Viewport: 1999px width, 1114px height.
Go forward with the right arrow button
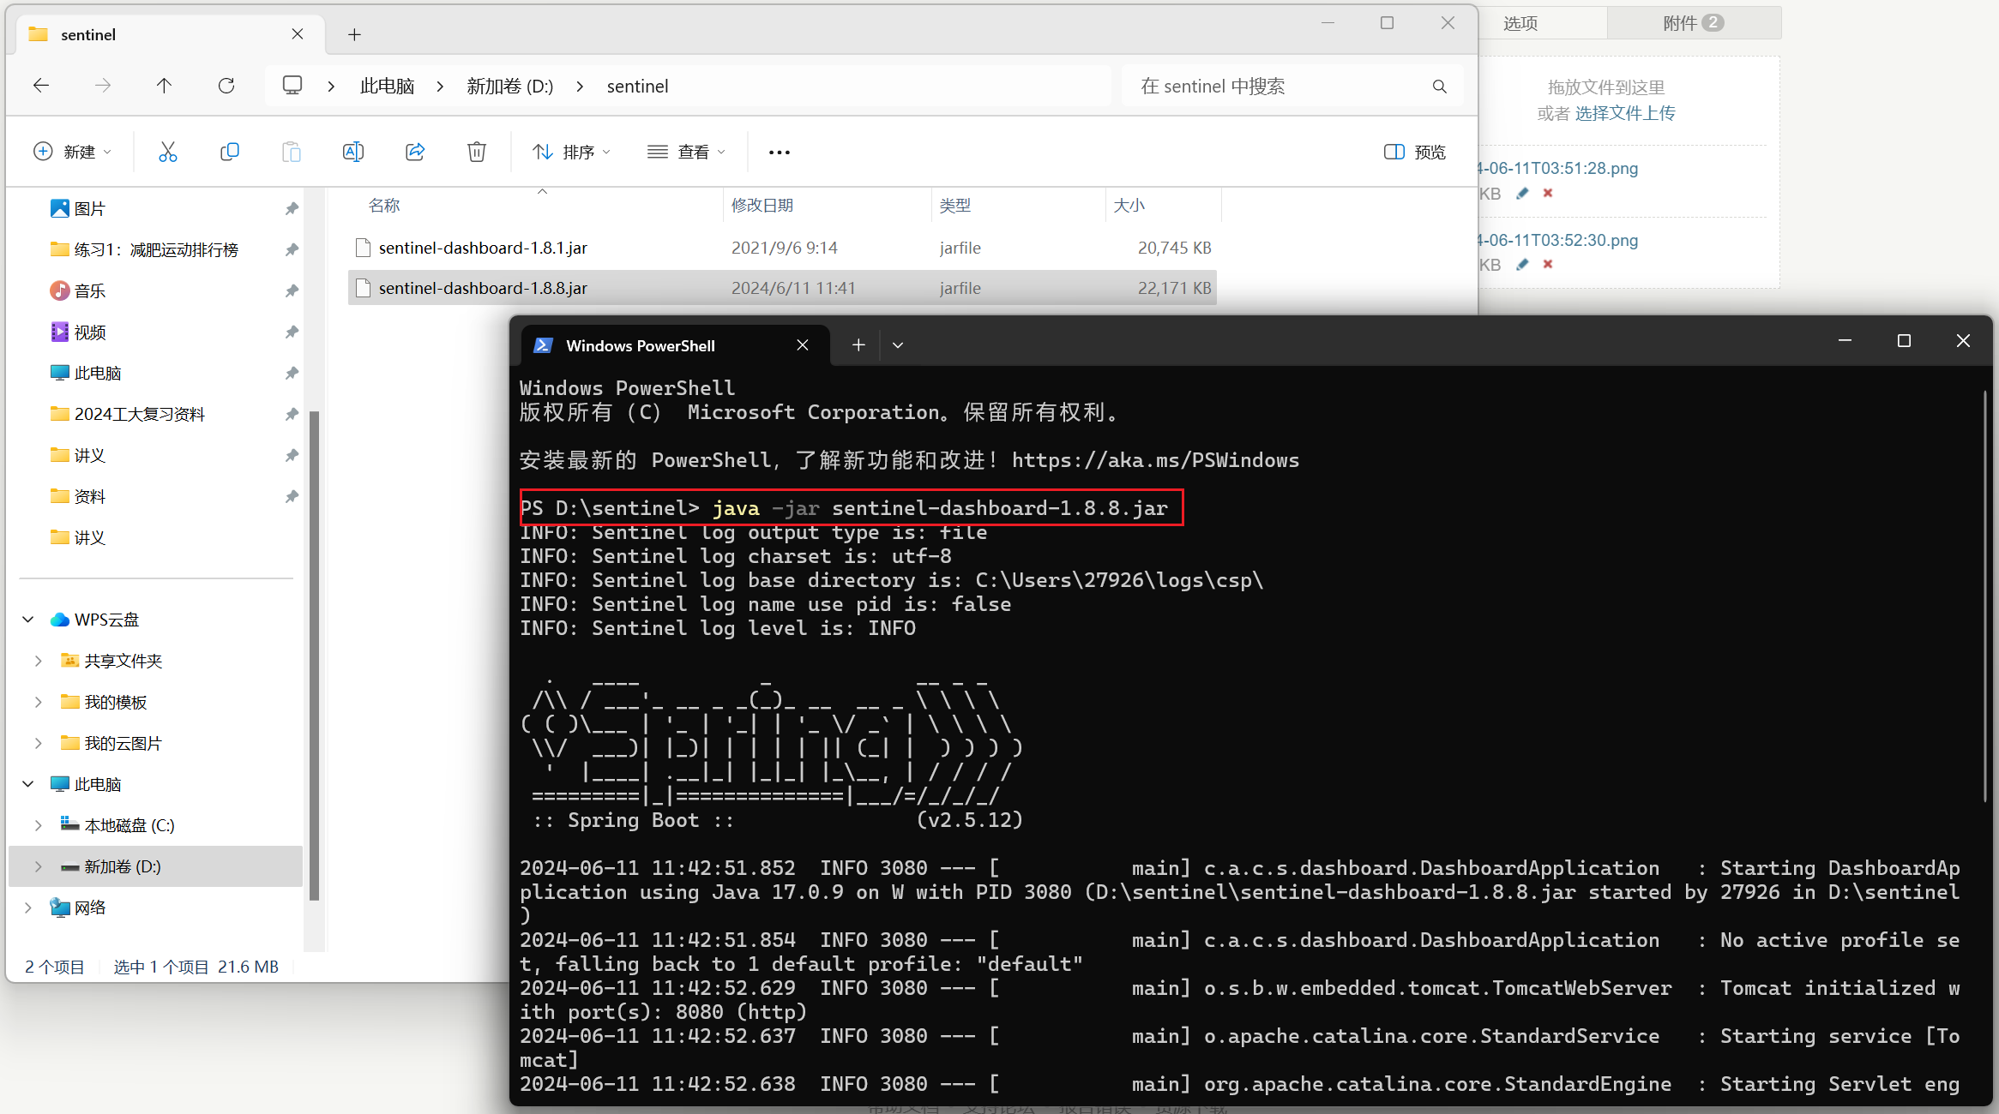(103, 86)
